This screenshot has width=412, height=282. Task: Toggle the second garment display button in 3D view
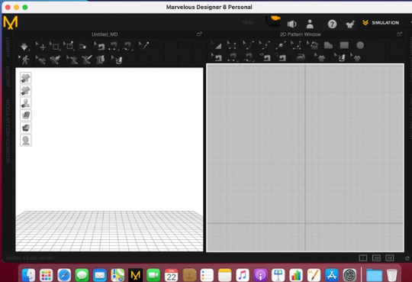[x=26, y=90]
